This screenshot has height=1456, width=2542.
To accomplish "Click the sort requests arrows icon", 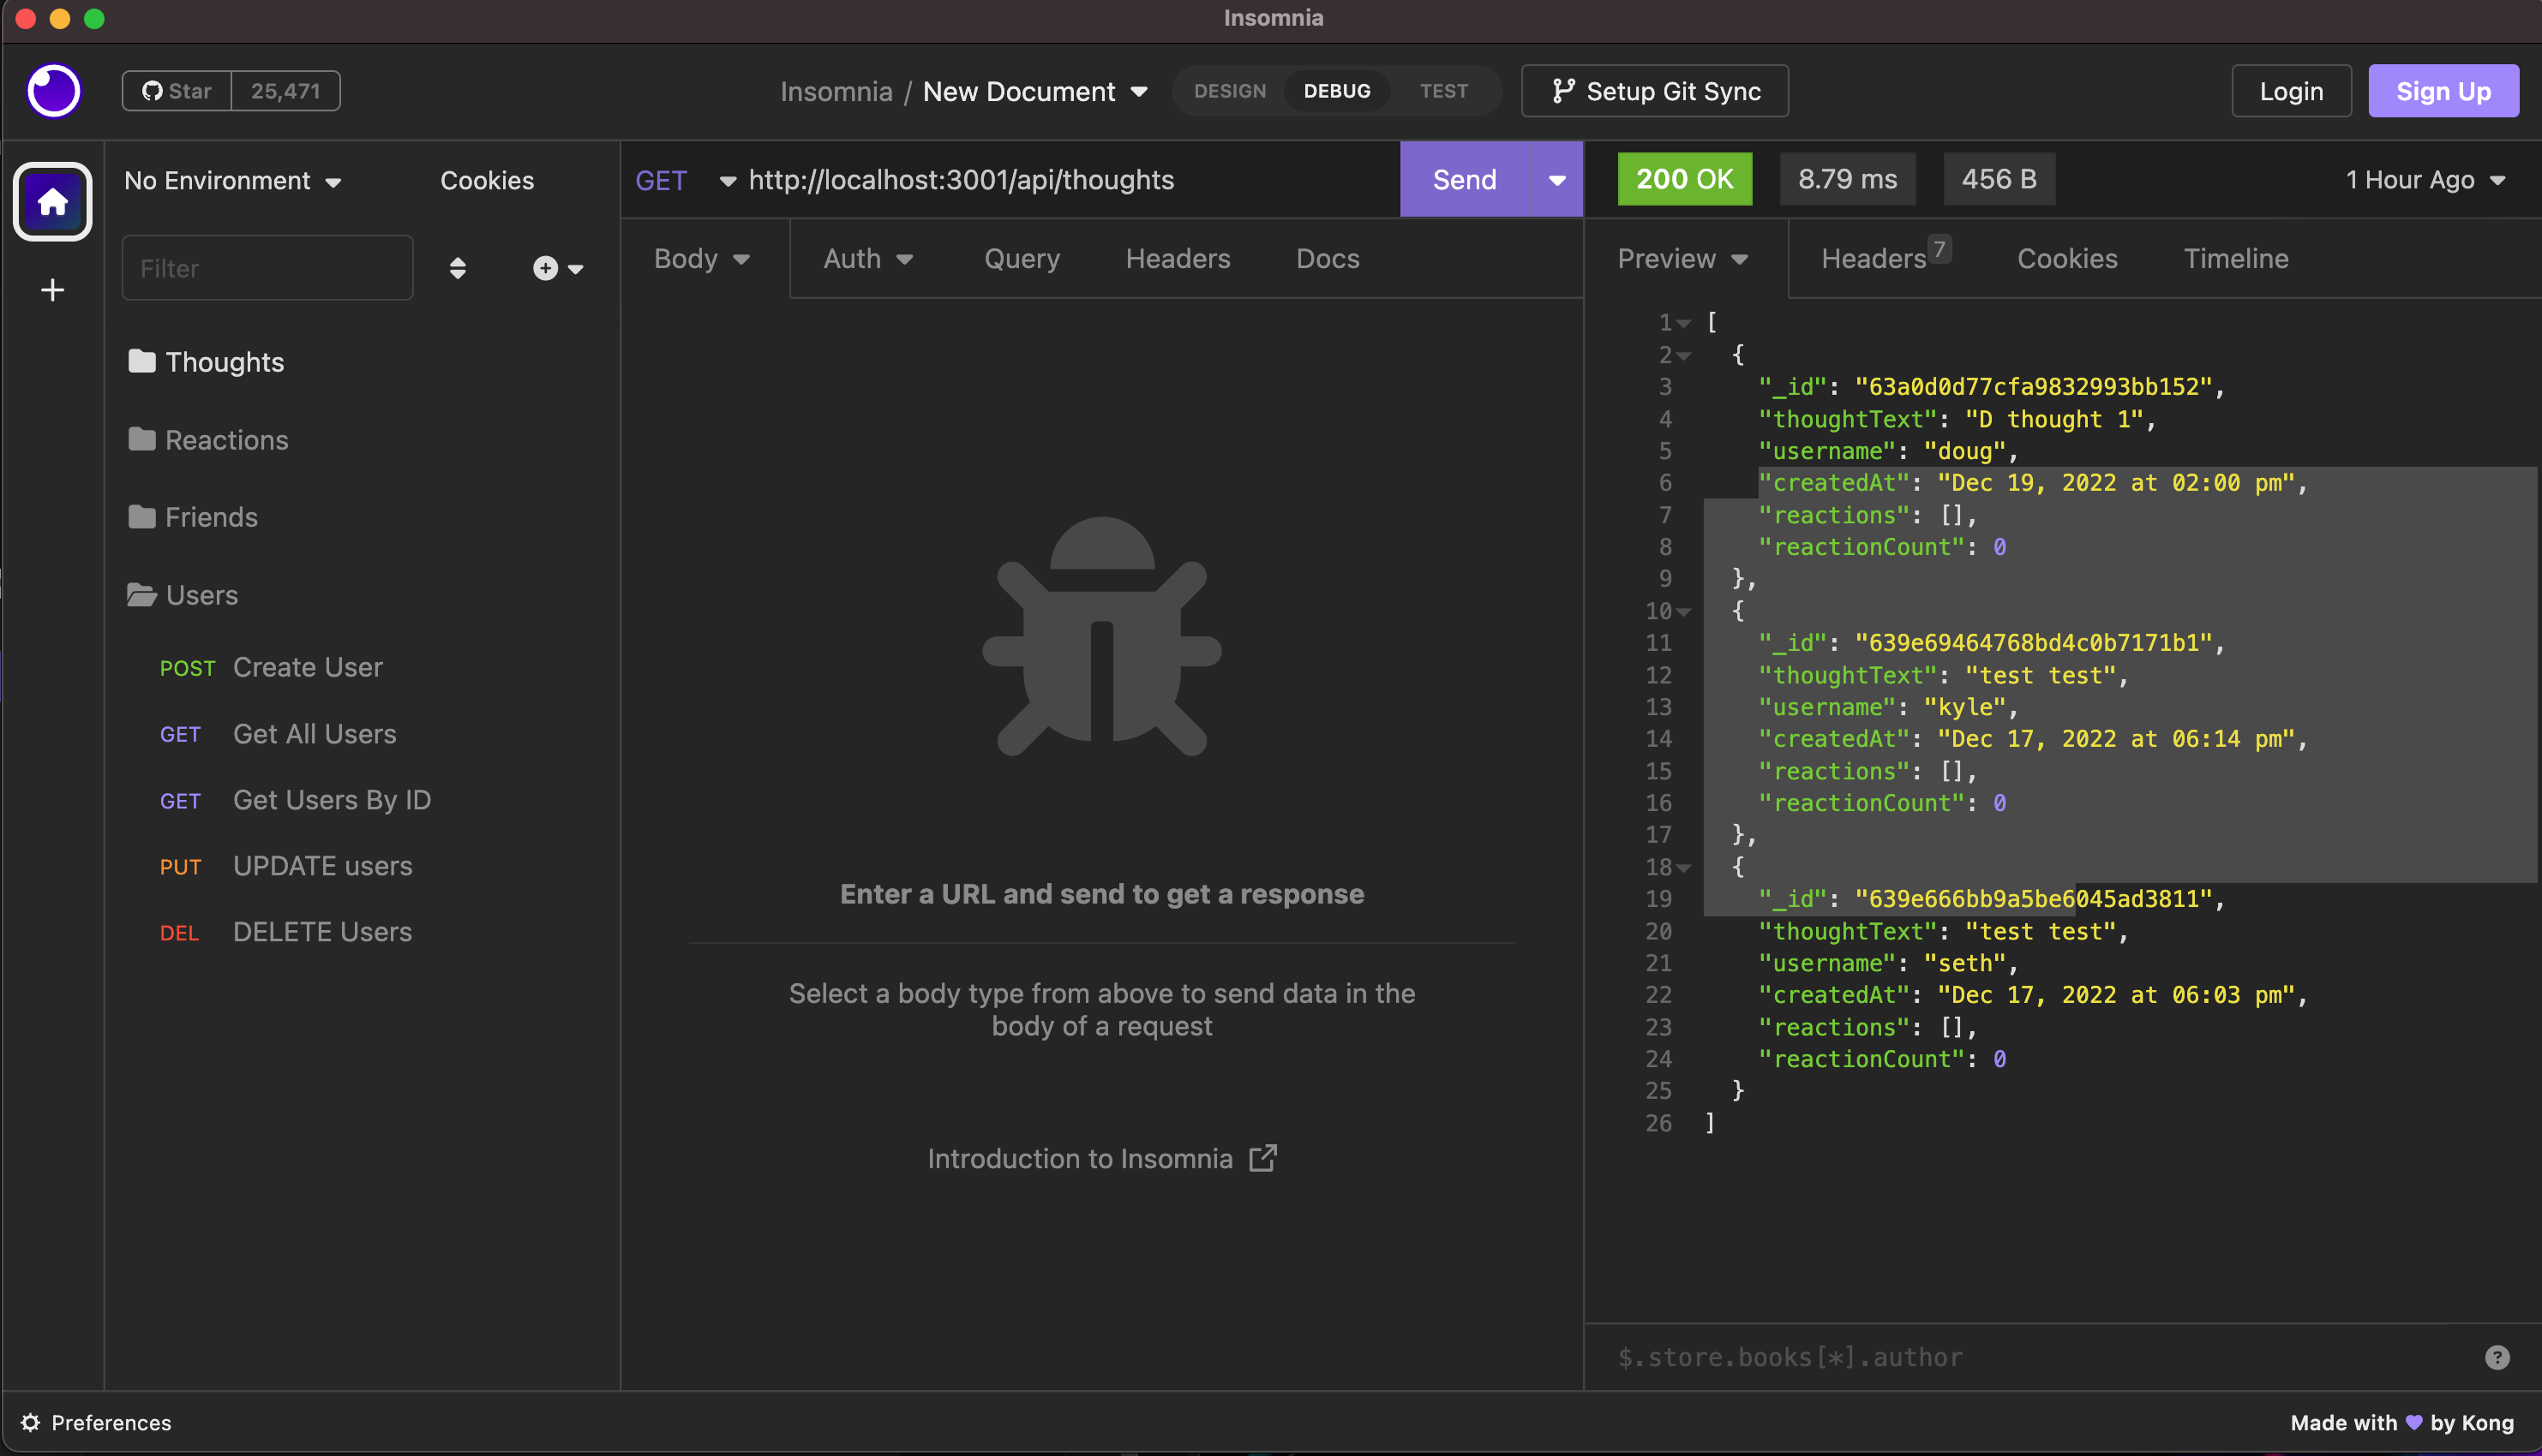I will click(x=457, y=268).
